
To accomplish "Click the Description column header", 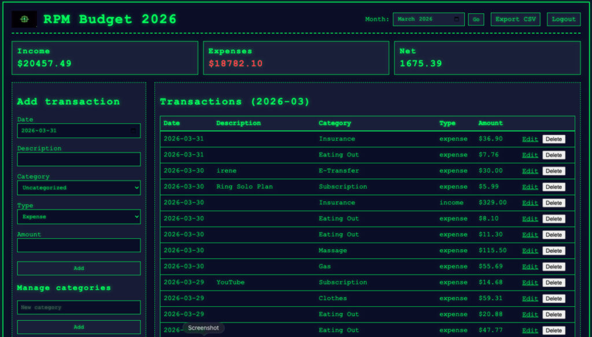I will (239, 123).
